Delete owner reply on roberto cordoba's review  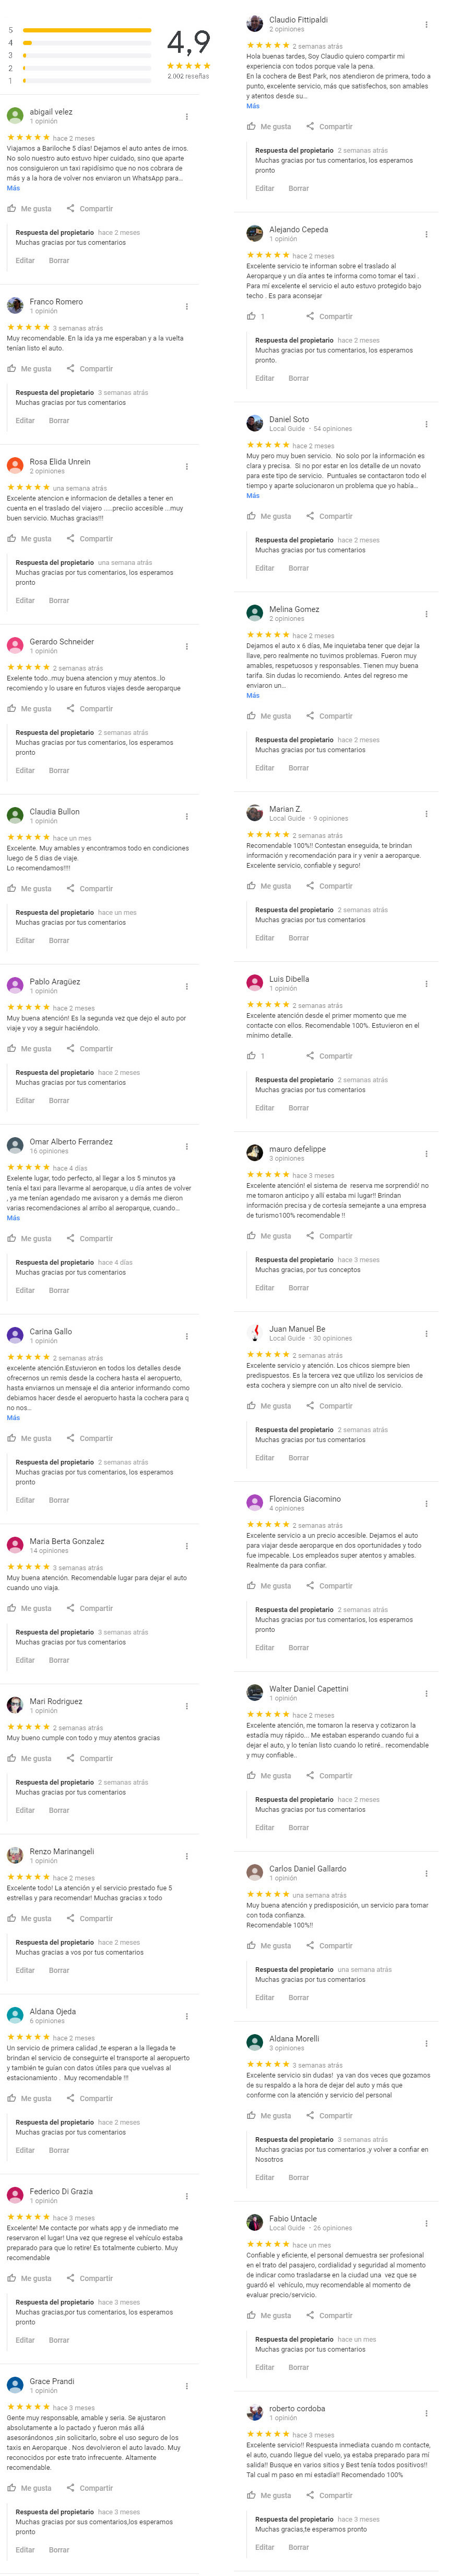click(298, 2547)
